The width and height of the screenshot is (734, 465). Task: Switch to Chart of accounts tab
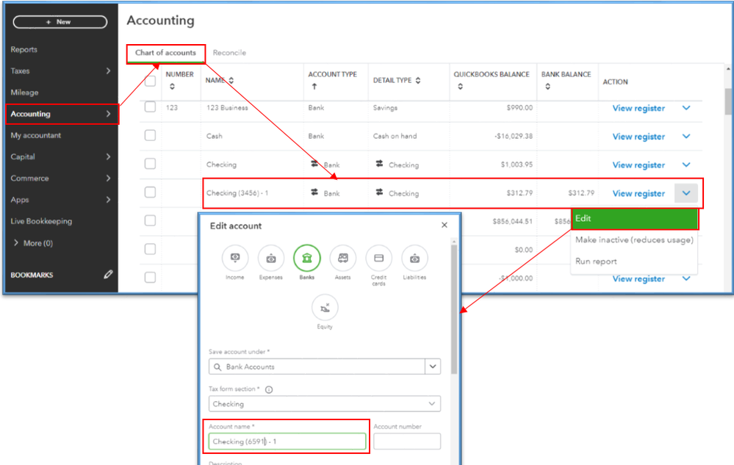tap(166, 53)
